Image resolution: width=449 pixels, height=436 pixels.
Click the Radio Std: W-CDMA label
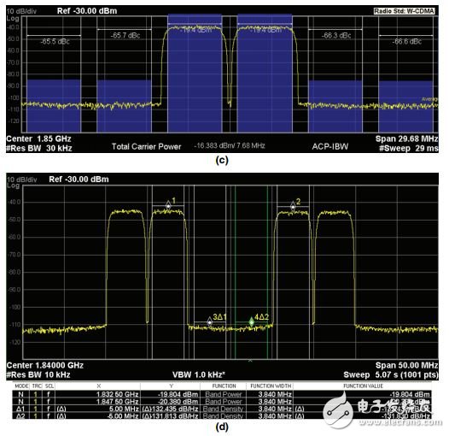[405, 11]
